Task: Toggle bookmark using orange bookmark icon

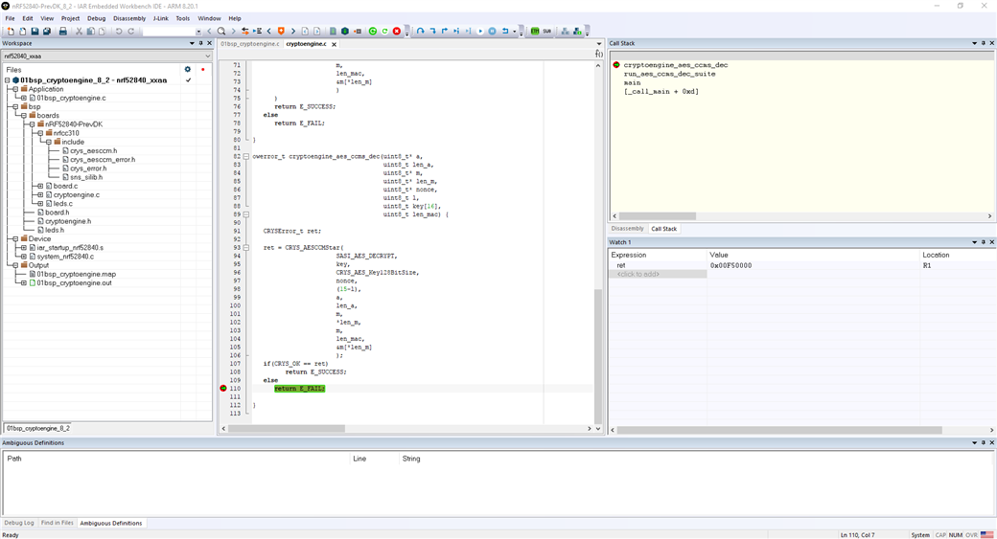Action: tap(281, 31)
